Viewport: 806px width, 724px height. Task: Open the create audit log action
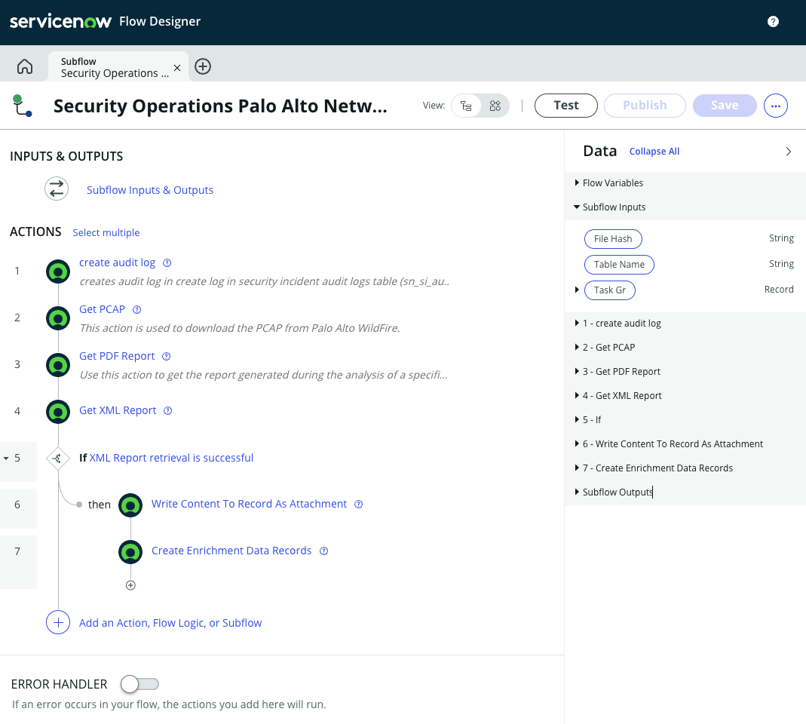pyautogui.click(x=117, y=262)
